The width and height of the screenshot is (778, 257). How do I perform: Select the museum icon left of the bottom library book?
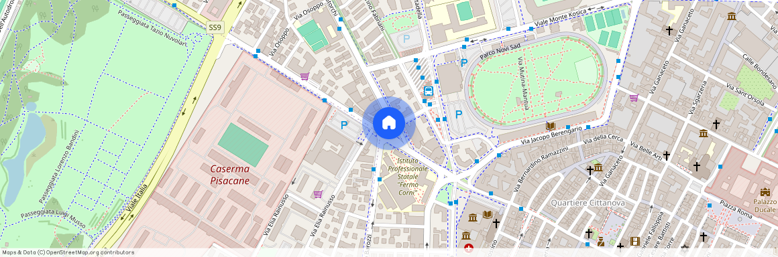coord(472,218)
